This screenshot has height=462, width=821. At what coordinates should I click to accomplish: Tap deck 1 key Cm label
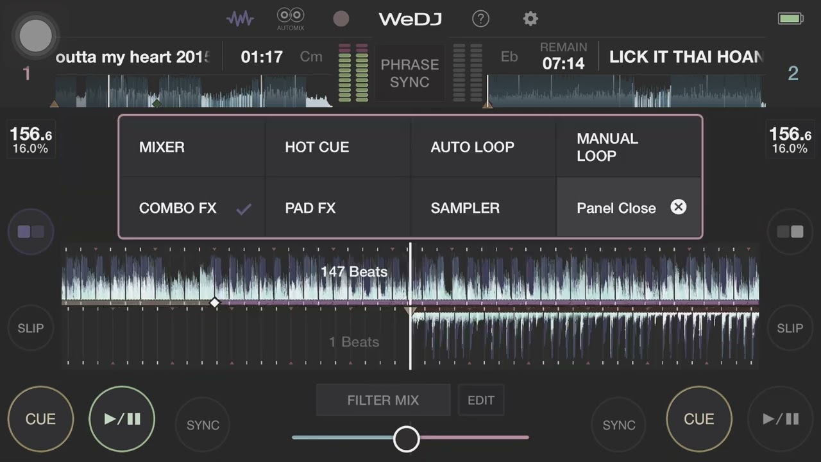[311, 57]
